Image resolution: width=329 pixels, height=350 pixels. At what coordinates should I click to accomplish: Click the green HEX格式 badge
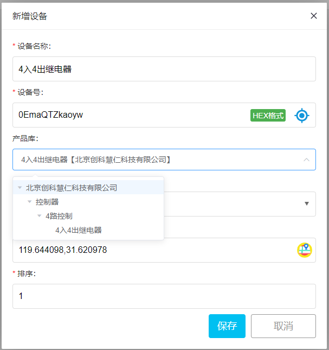(x=268, y=116)
